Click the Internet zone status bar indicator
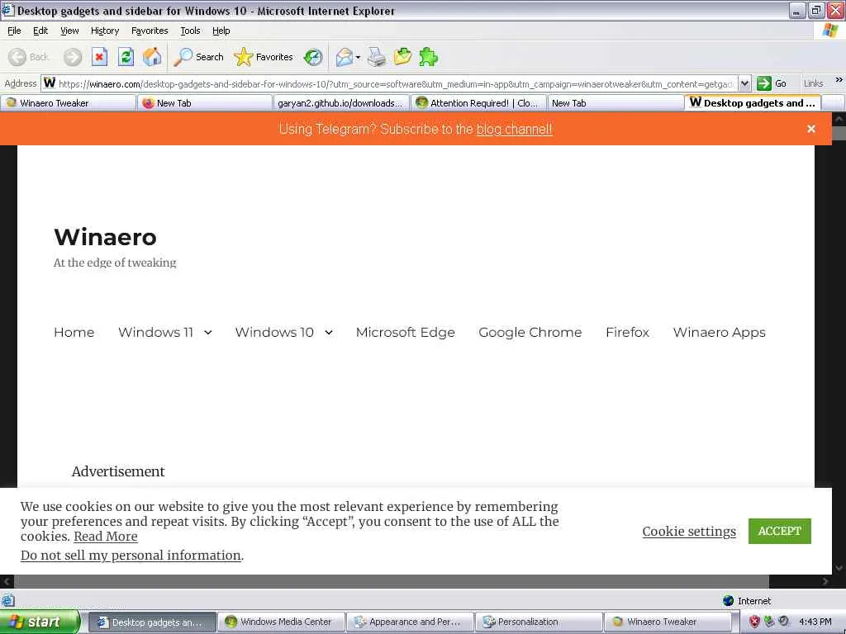The image size is (846, 634). click(x=747, y=601)
